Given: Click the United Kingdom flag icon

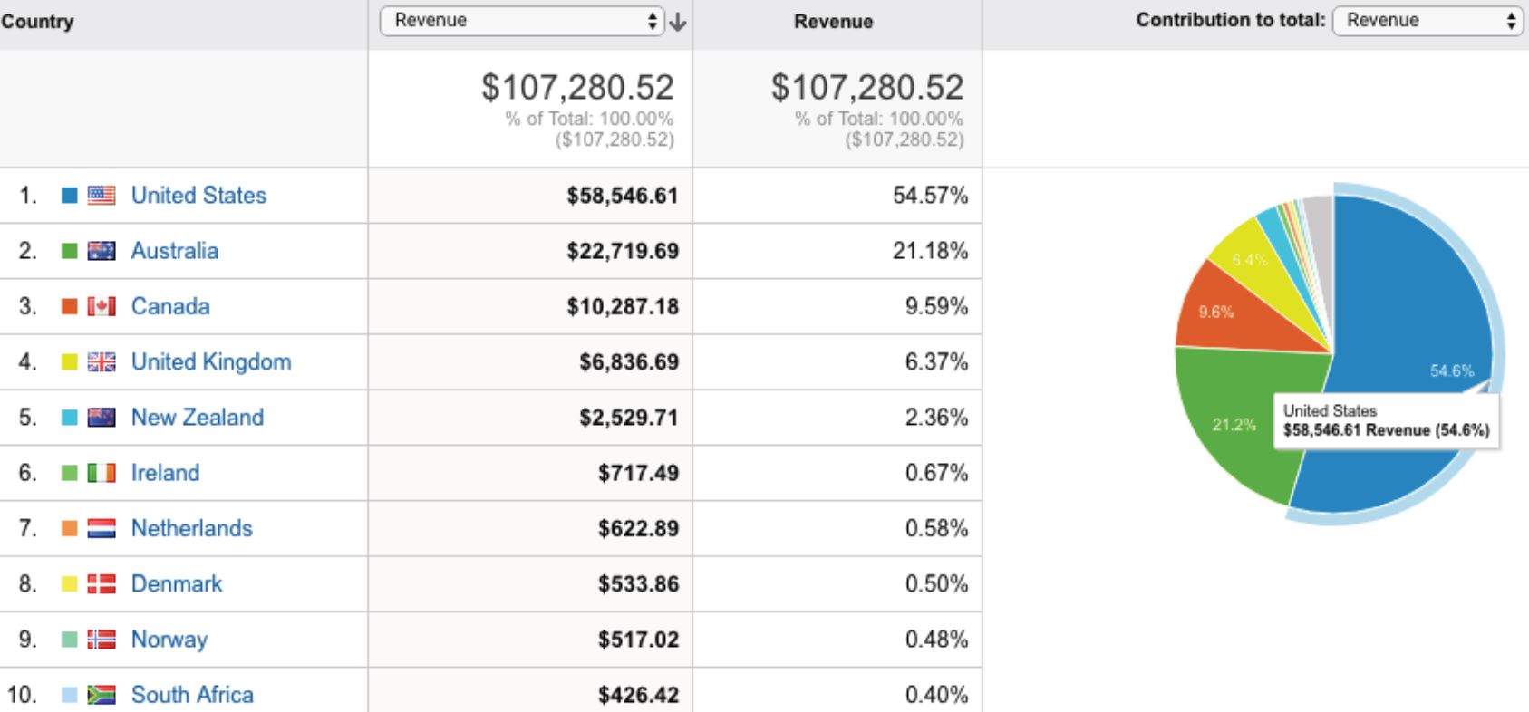Looking at the screenshot, I should point(102,361).
